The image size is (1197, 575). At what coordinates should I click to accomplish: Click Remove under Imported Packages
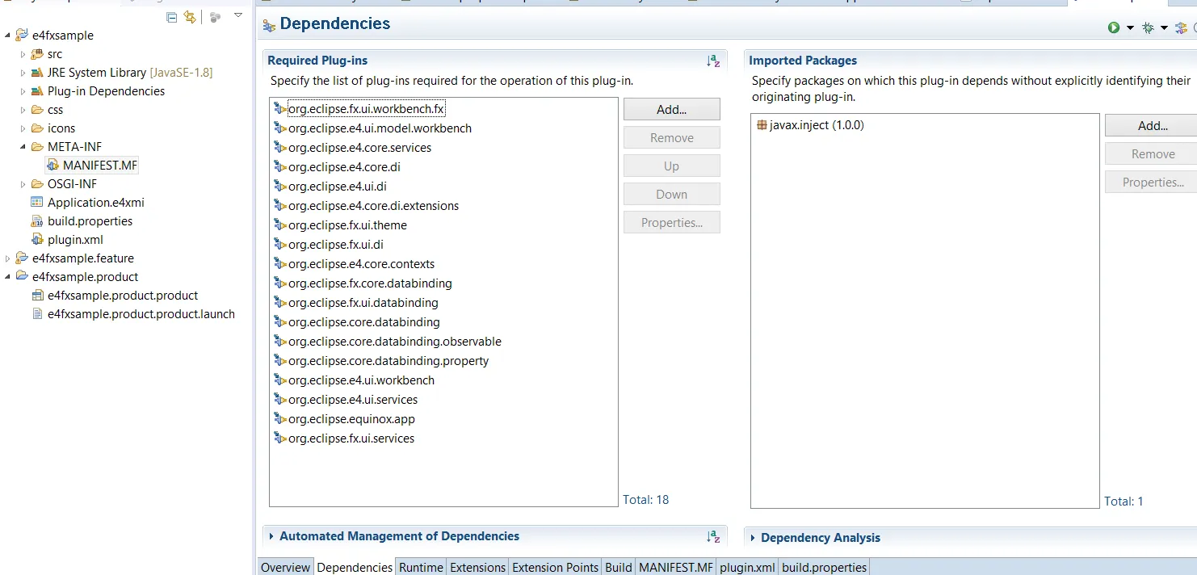pyautogui.click(x=1151, y=154)
